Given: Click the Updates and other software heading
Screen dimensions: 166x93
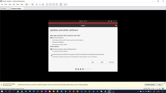Looking at the screenshot, I should [x=64, y=30].
